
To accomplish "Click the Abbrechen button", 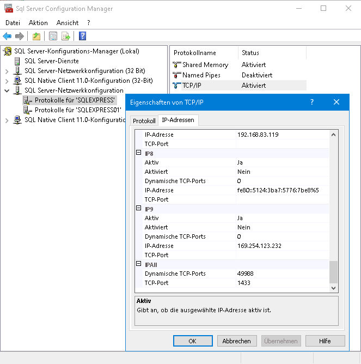I will coord(237,341).
